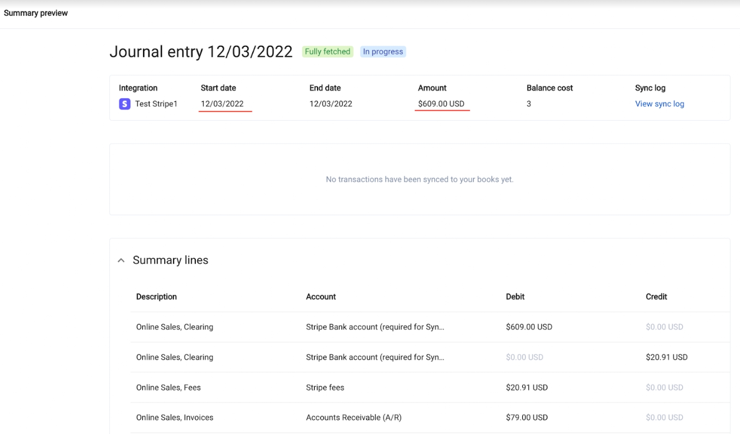
Task: Select the Online Sales, Invoices description
Action: [x=175, y=417]
